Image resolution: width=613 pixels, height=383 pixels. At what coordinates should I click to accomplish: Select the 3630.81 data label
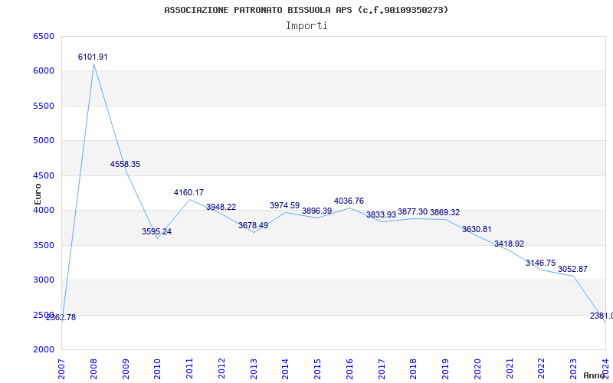(477, 230)
